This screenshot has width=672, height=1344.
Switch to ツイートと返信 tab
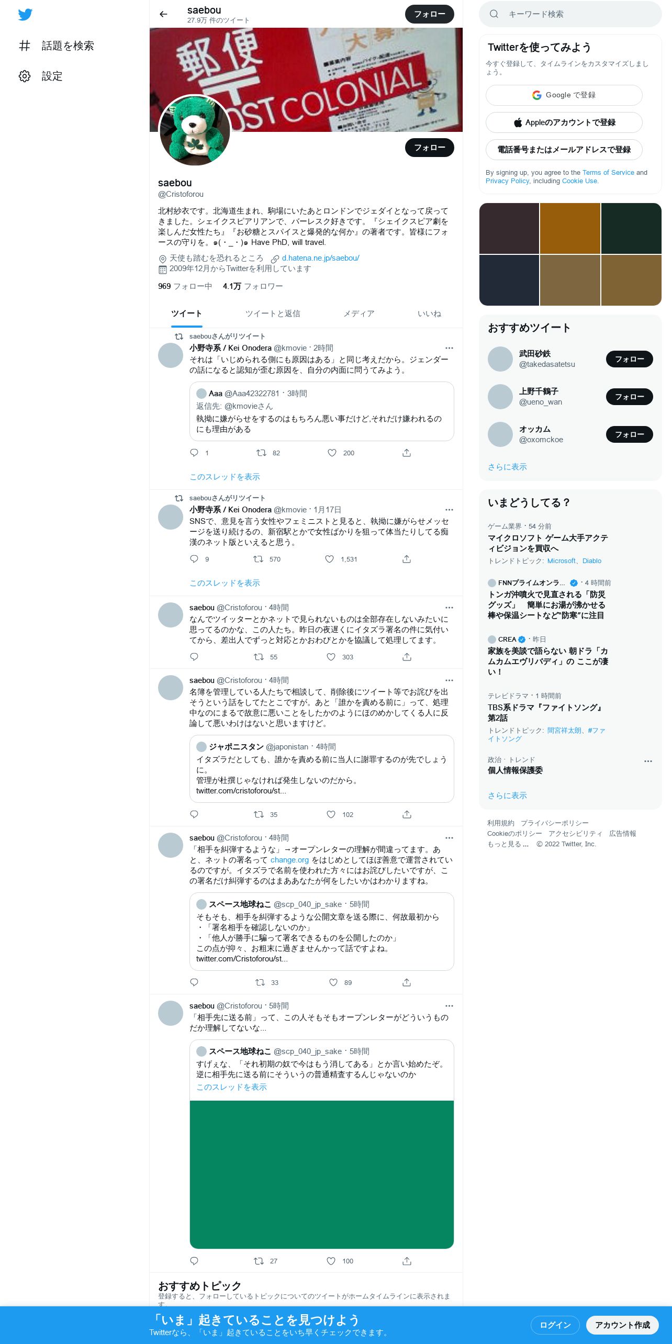pyautogui.click(x=273, y=313)
